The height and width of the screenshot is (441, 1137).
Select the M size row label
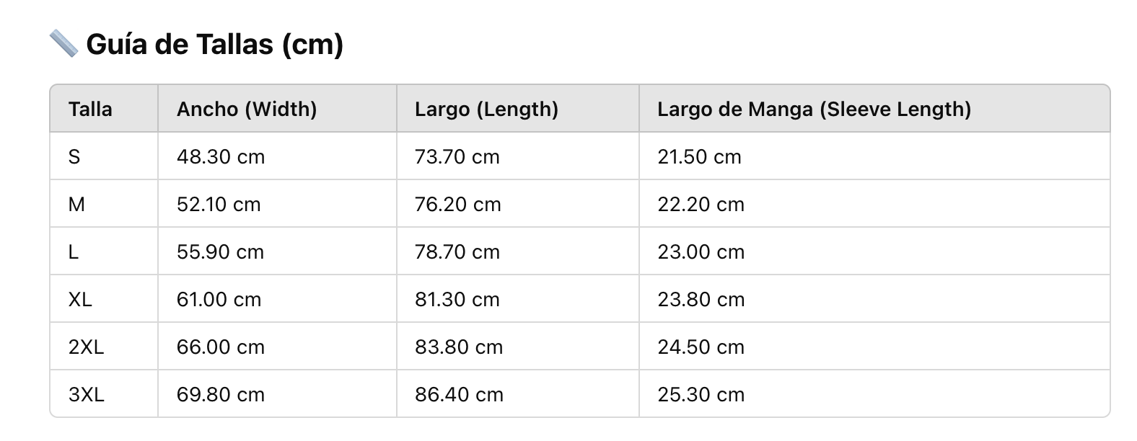76,205
